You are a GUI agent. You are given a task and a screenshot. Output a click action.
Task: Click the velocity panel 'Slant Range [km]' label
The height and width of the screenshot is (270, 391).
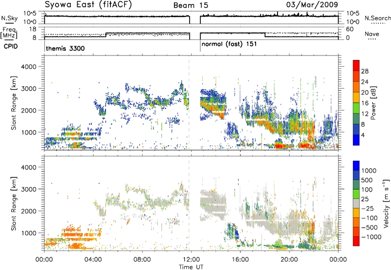(14, 203)
